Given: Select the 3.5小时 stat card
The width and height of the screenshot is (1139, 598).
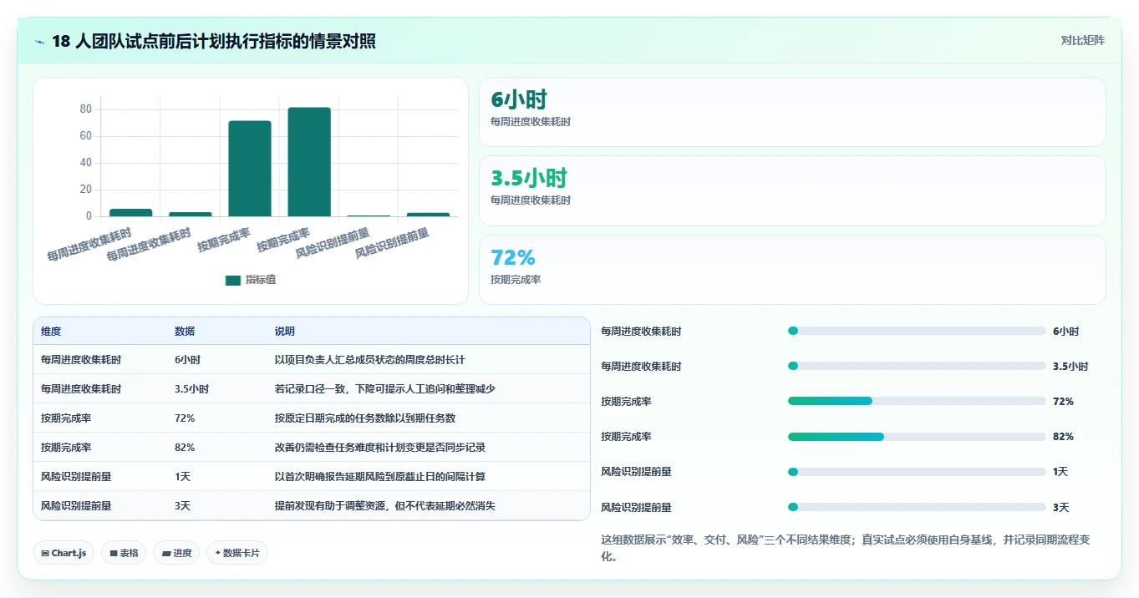Looking at the screenshot, I should [x=792, y=190].
